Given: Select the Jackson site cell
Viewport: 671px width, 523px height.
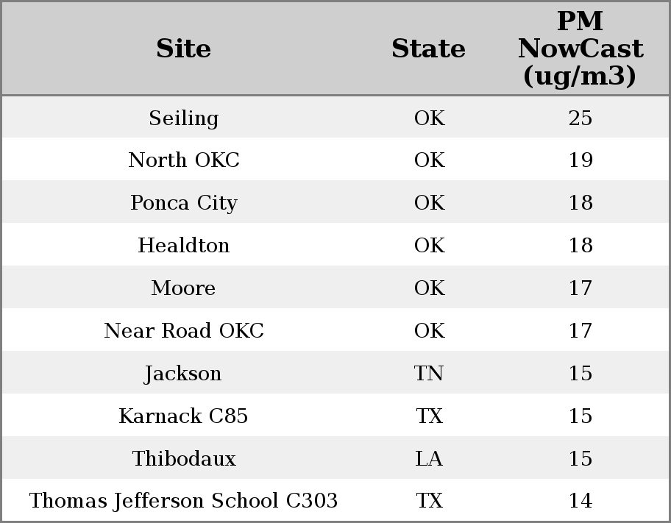Looking at the screenshot, I should pyautogui.click(x=183, y=374).
